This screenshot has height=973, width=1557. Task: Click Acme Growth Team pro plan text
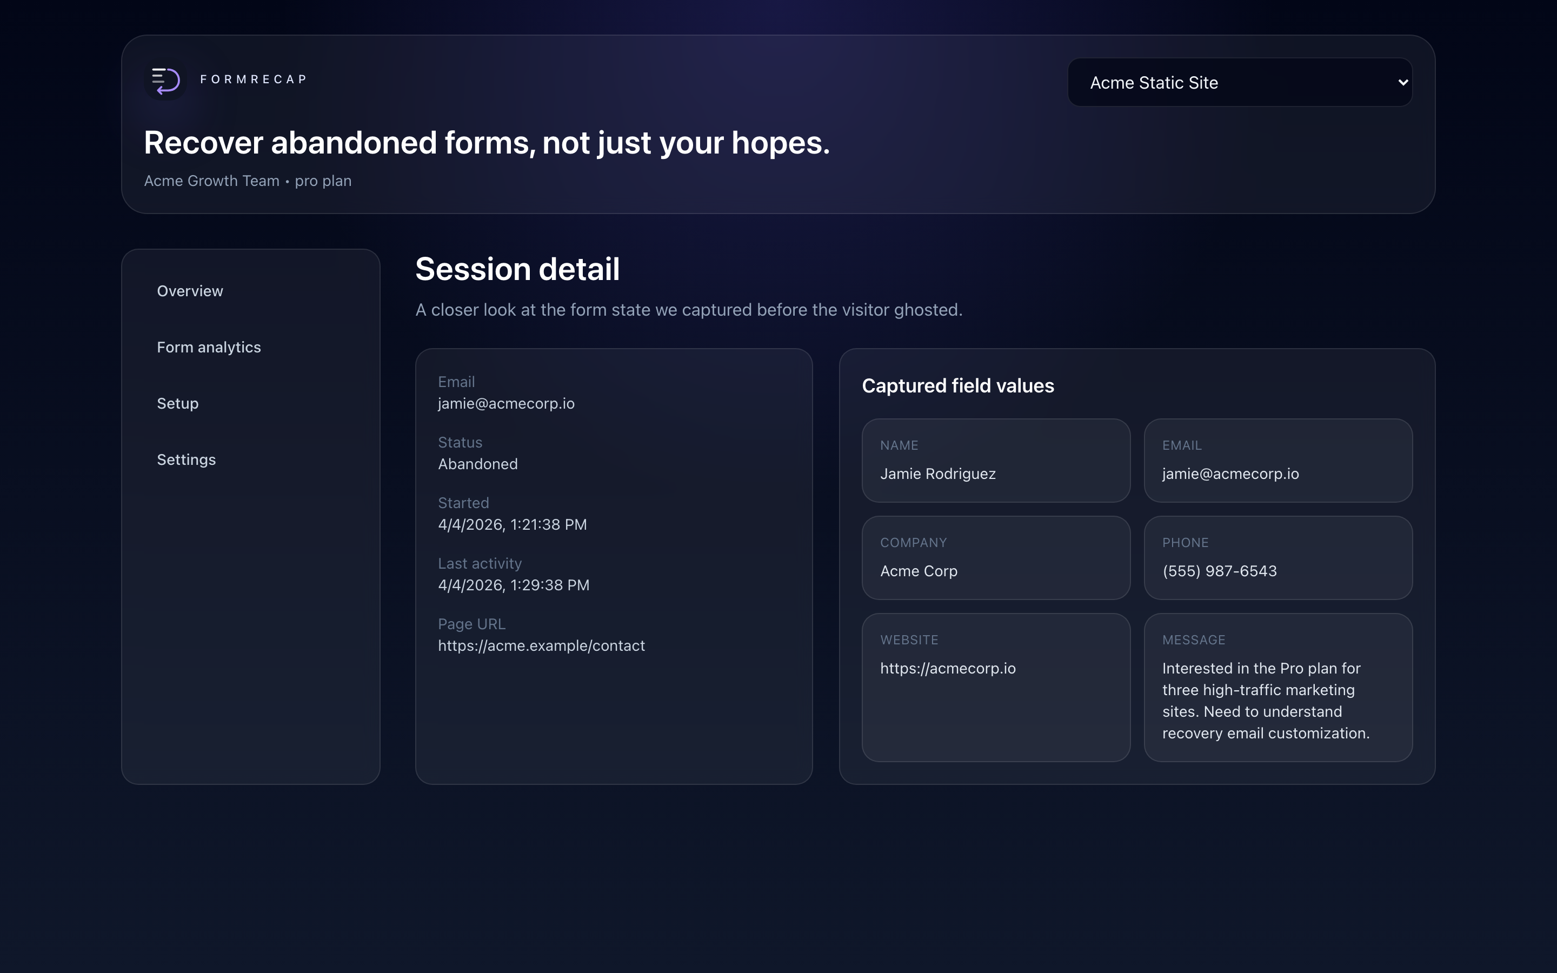(x=248, y=181)
